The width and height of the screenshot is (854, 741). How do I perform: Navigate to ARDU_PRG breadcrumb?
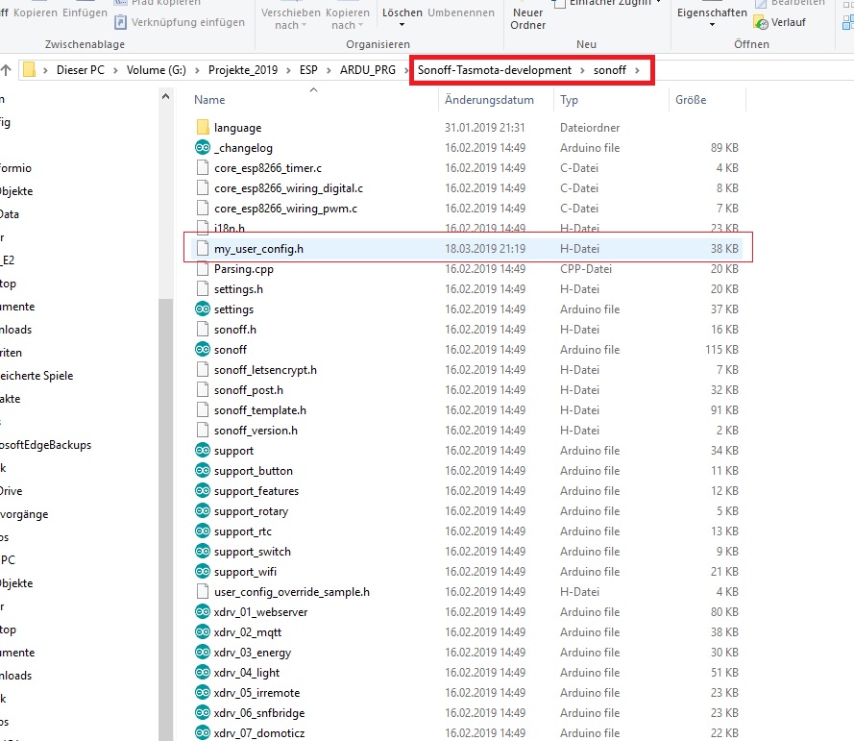click(x=368, y=70)
